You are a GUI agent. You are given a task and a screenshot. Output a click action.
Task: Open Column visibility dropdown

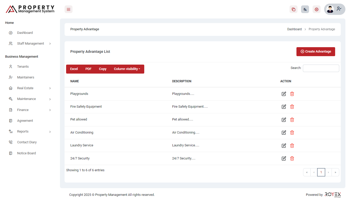pyautogui.click(x=127, y=69)
